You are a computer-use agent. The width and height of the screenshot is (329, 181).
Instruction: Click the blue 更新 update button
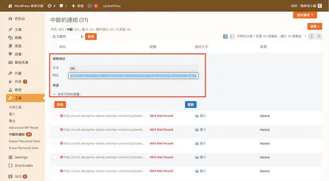click(x=191, y=104)
